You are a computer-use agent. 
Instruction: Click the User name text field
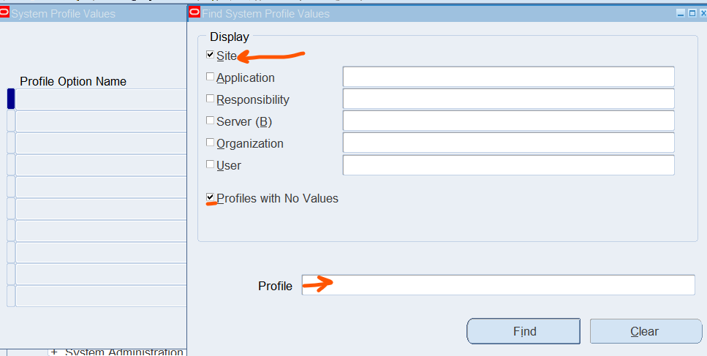(509, 165)
